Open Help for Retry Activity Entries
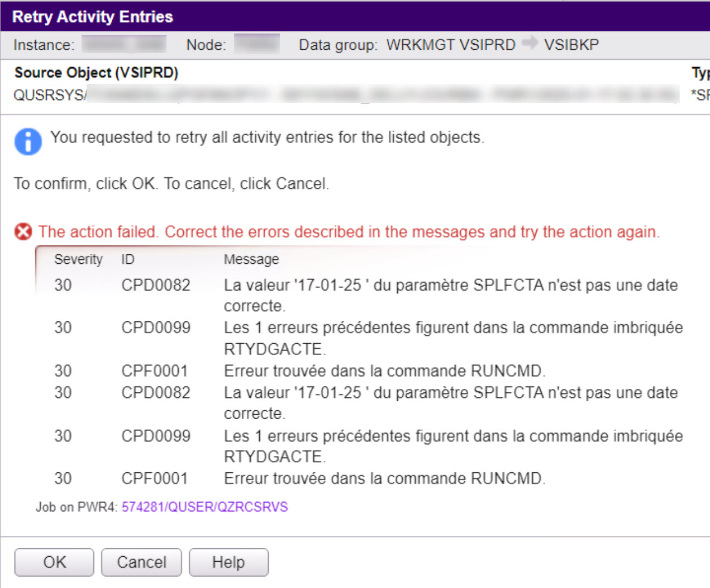Image resolution: width=710 pixels, height=588 pixels. coord(228,562)
